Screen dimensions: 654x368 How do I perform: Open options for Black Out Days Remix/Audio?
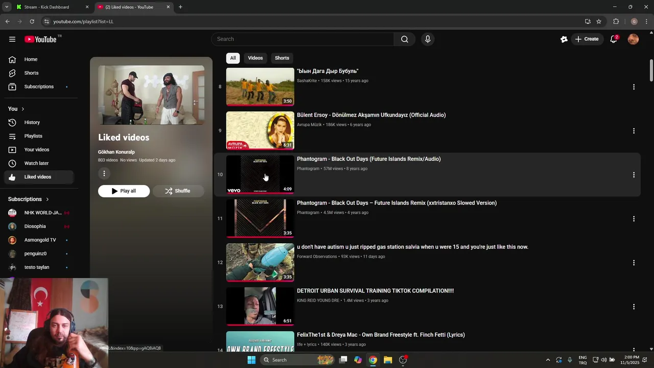click(x=634, y=175)
